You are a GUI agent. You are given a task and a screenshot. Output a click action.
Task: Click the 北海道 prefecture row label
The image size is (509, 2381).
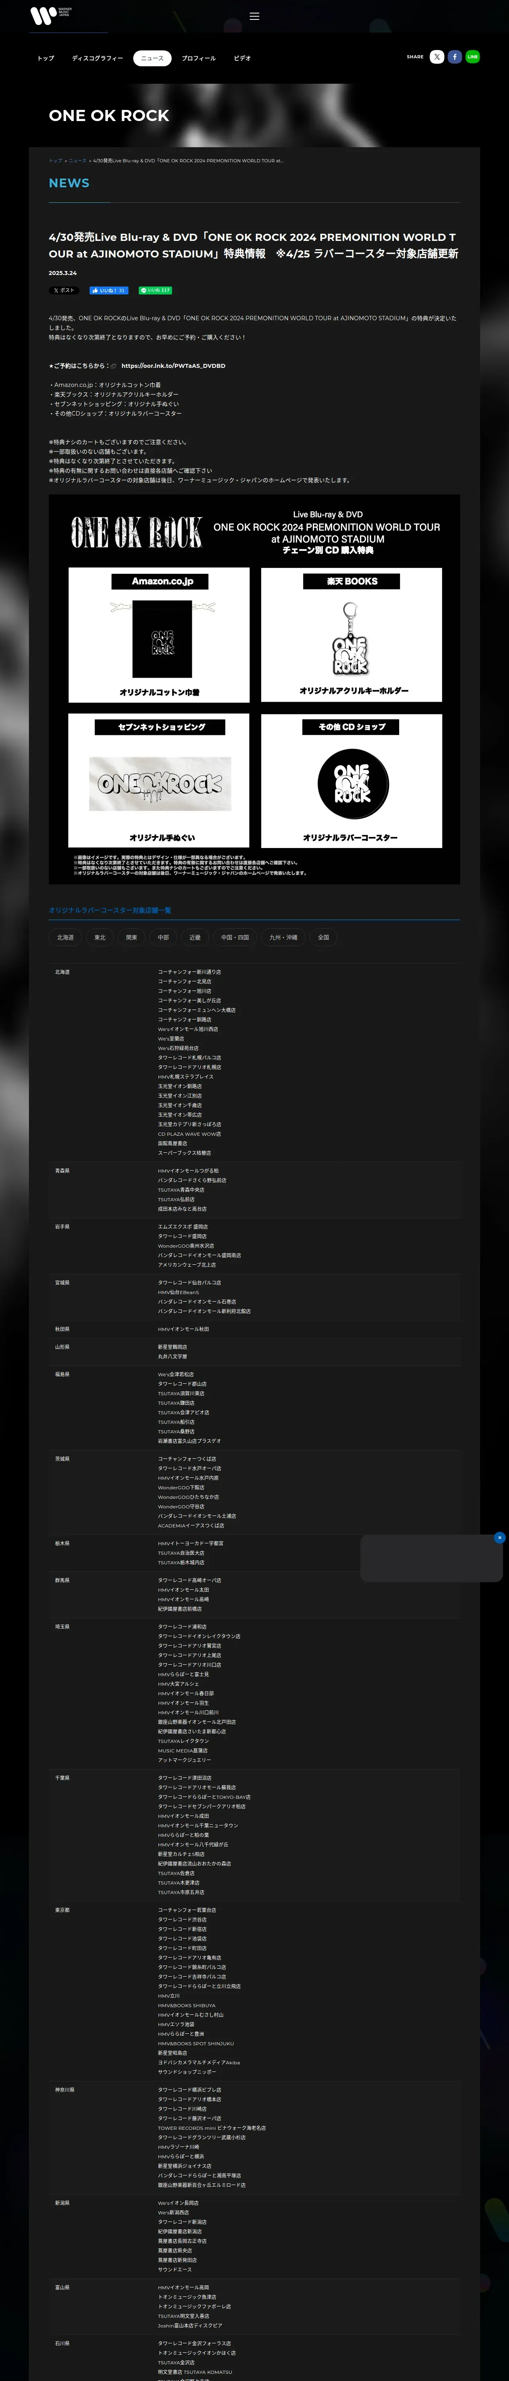tap(62, 972)
